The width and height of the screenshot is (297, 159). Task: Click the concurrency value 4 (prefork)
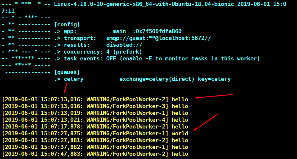pos(124,52)
